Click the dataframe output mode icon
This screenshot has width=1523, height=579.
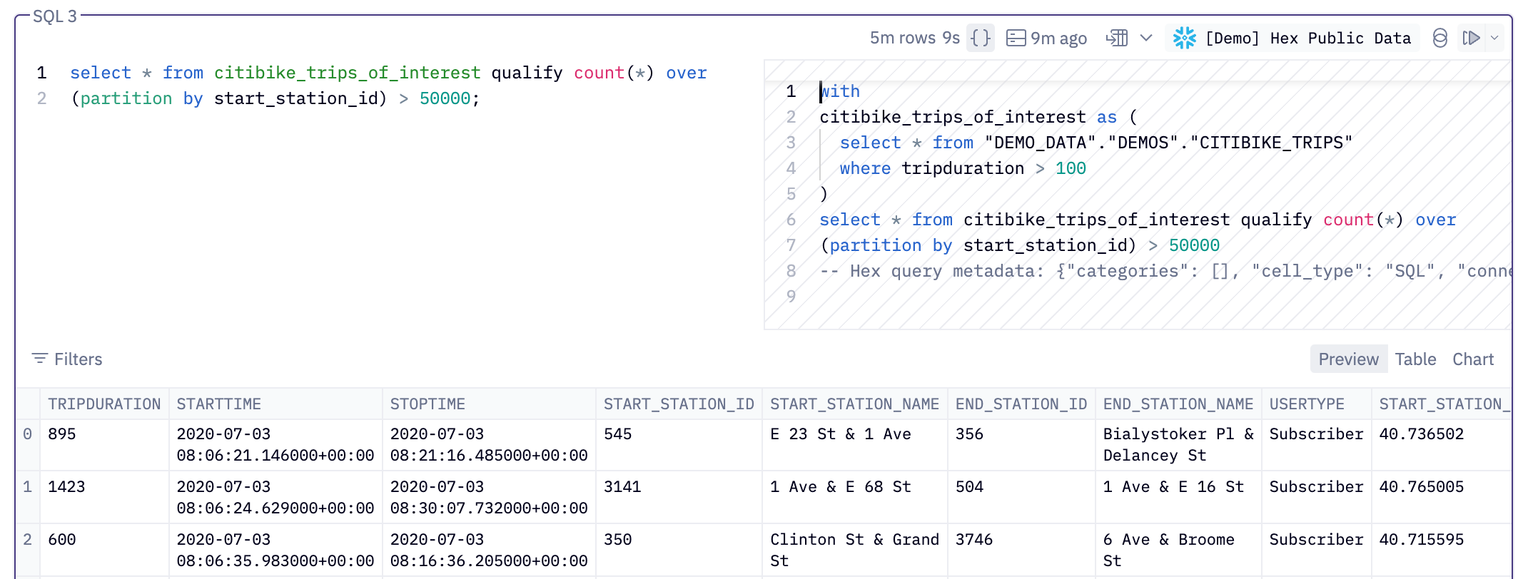1117,38
